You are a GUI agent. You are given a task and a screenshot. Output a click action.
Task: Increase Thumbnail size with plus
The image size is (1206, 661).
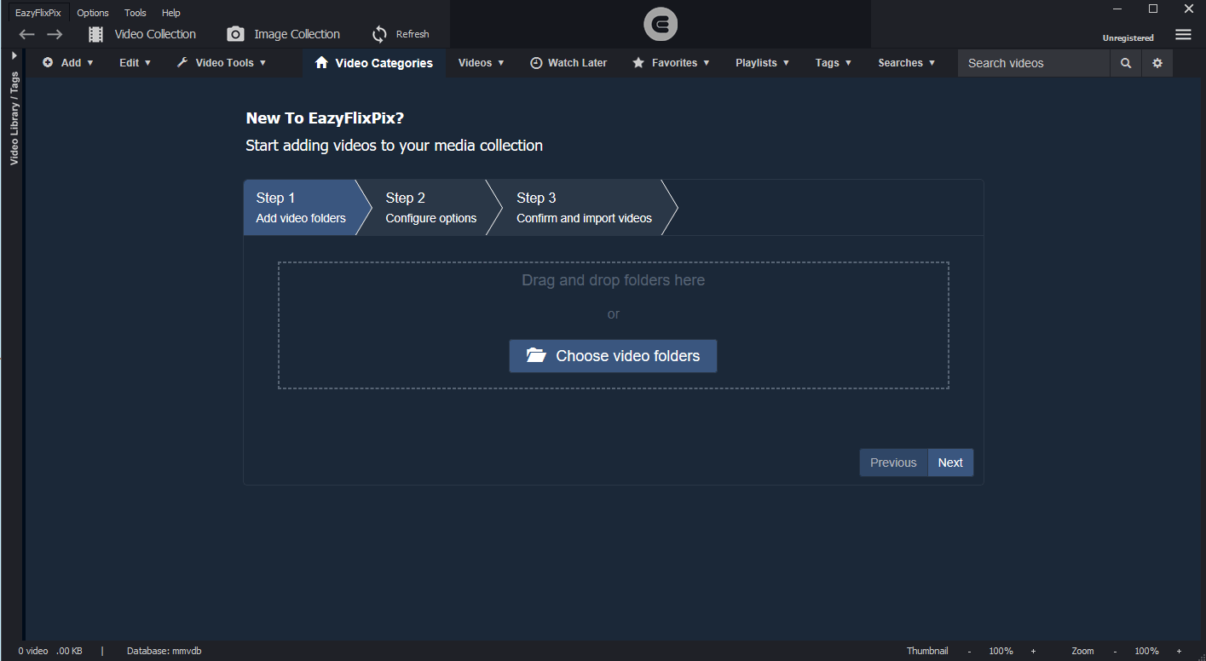[x=1033, y=651]
